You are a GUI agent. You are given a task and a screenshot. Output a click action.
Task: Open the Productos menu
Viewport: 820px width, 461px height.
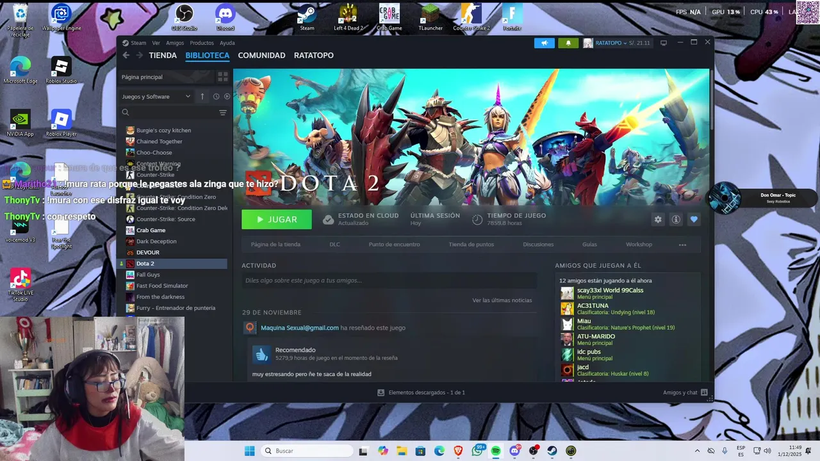[202, 43]
